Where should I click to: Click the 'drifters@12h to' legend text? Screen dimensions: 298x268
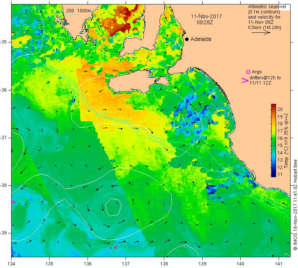[265, 78]
